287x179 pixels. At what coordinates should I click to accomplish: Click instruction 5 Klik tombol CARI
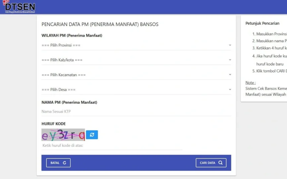(x=269, y=71)
